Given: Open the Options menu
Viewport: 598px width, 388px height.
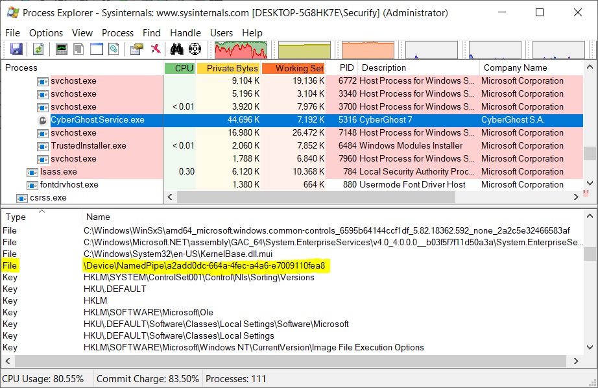Looking at the screenshot, I should click(x=46, y=33).
